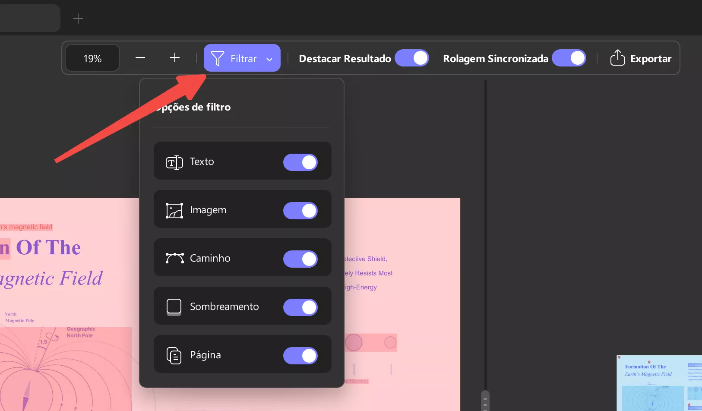Toggle Destacar Resultado switch
The width and height of the screenshot is (702, 411).
[412, 58]
